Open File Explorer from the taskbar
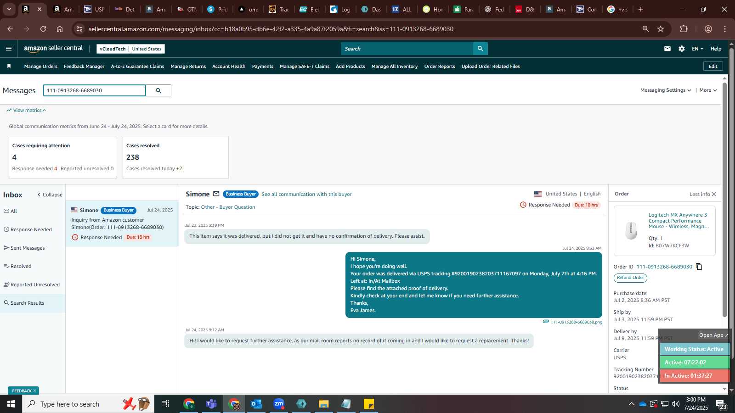The image size is (735, 413). (x=324, y=404)
